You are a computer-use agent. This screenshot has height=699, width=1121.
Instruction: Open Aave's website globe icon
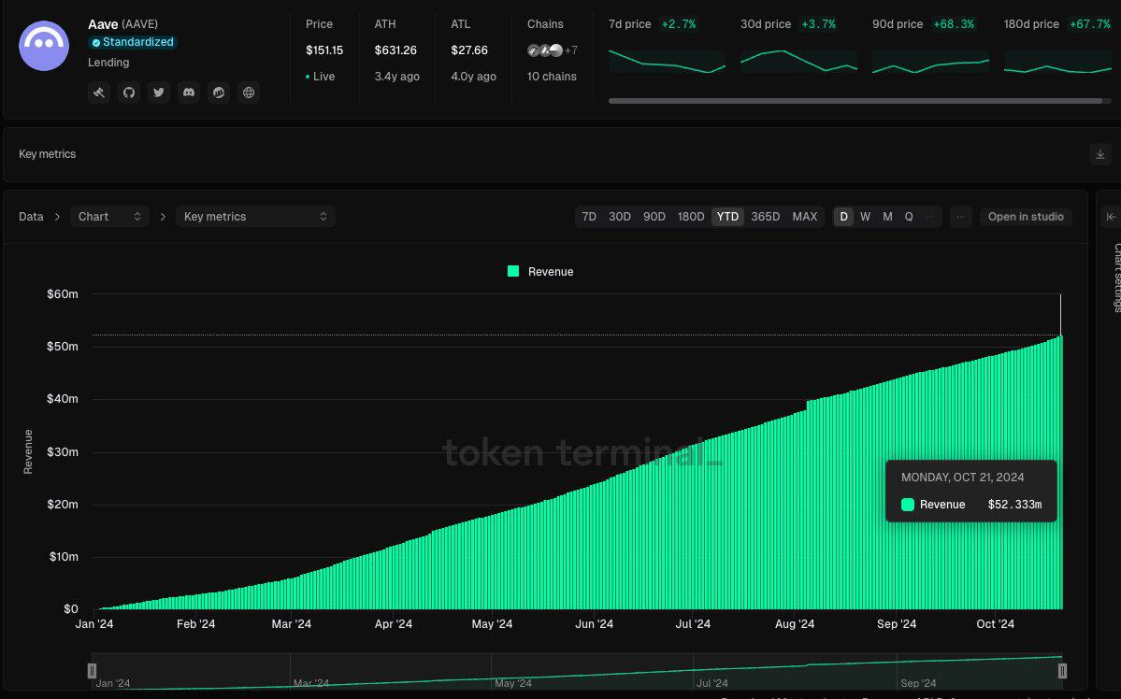click(248, 93)
